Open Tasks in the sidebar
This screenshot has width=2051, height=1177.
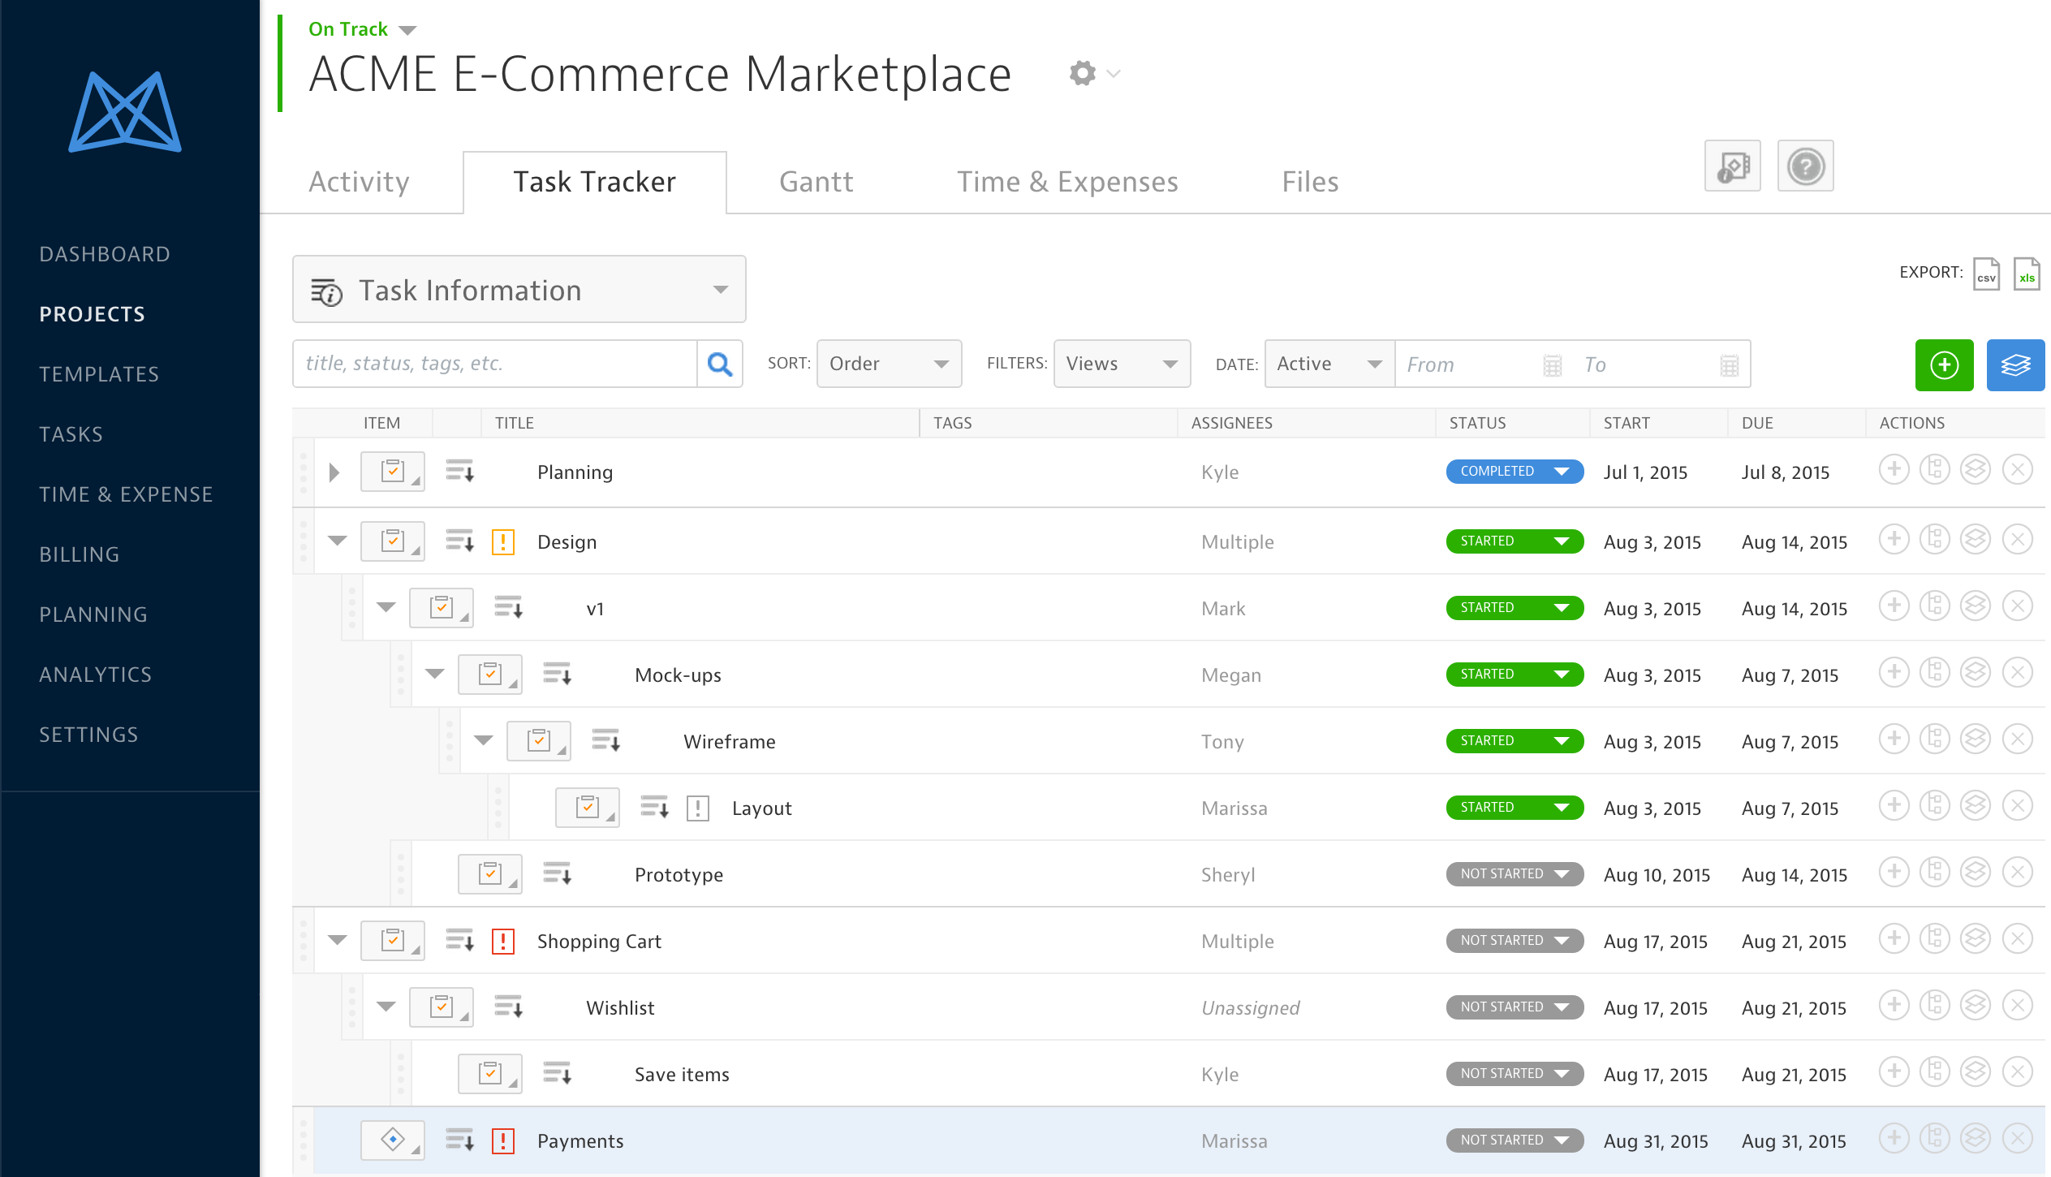(x=71, y=434)
